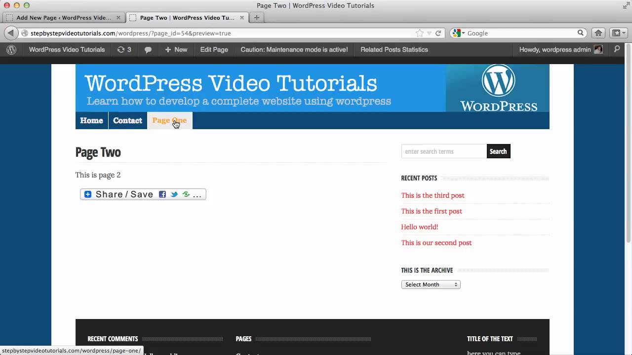Click the Share / Save button

coord(143,194)
